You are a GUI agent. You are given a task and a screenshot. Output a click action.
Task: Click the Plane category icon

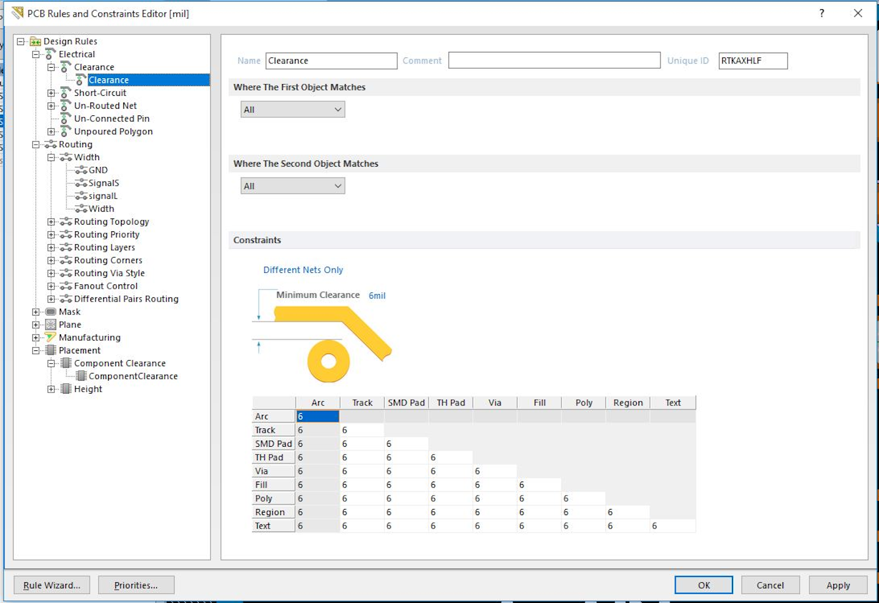[51, 325]
